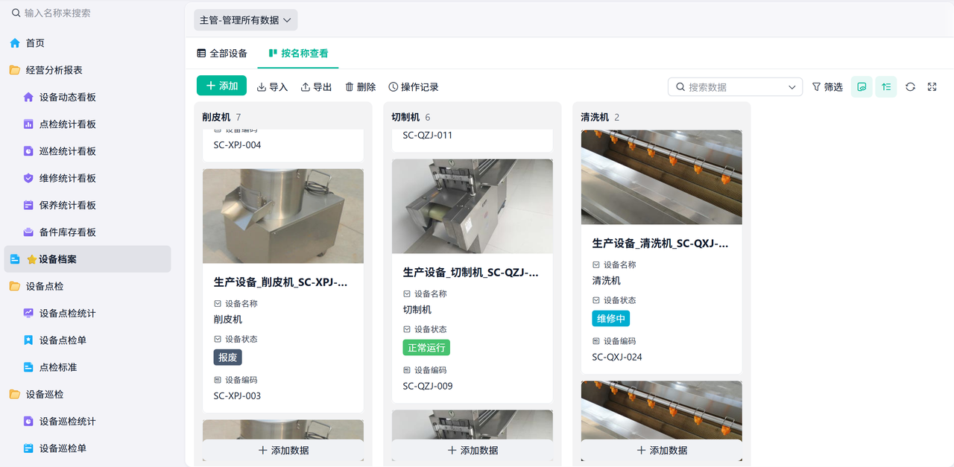Open card title 生产设备_切制机_SC-QZJ-...
The width and height of the screenshot is (954, 467).
tap(471, 273)
